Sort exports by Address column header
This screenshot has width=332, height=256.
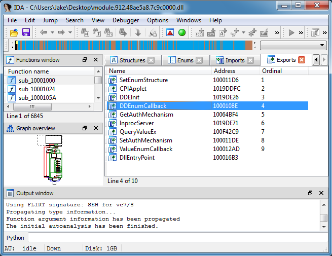point(236,71)
